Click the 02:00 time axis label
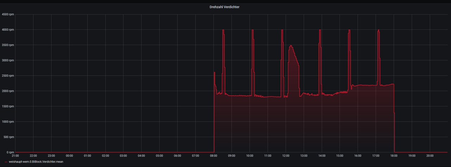 point(105,155)
